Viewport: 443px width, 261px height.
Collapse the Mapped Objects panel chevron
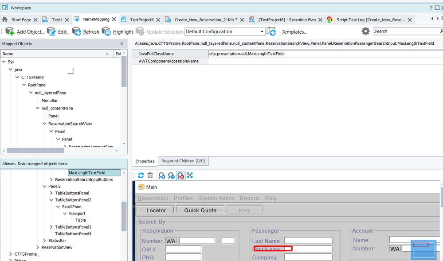click(x=122, y=44)
